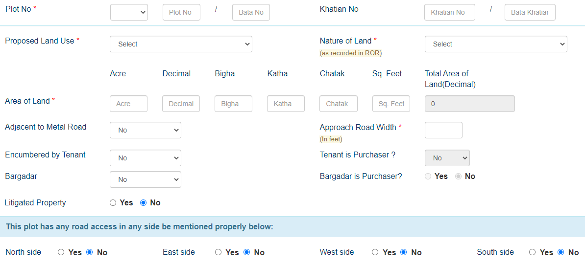Open the Plot No prefix dropdown
The image size is (585, 266).
tap(129, 12)
